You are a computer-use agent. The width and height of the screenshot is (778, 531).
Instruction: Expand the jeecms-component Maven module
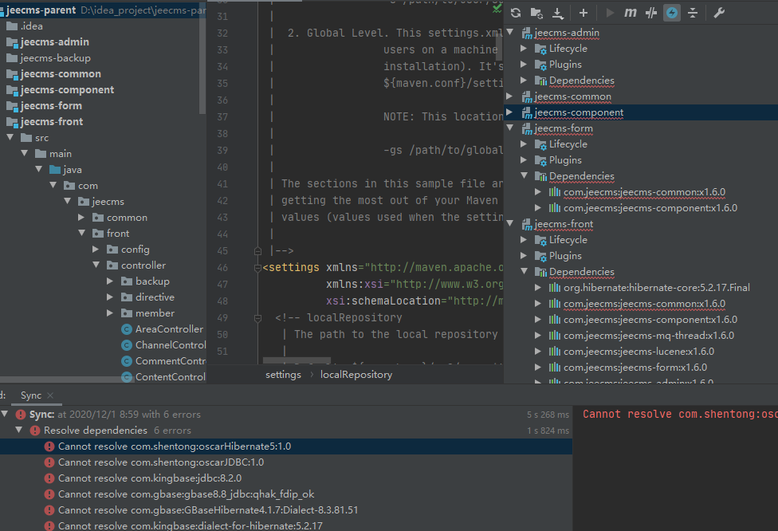coord(510,112)
